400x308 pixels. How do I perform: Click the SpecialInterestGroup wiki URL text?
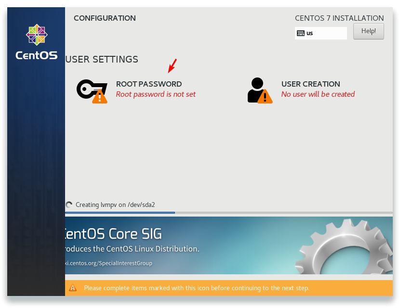[x=108, y=263]
